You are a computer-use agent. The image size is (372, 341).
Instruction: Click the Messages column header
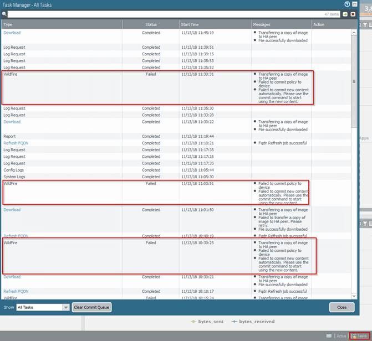(x=281, y=24)
